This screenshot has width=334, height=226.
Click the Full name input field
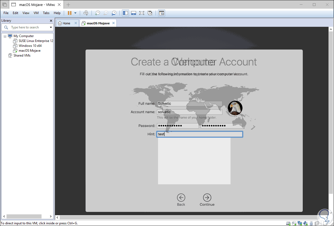pos(189,104)
